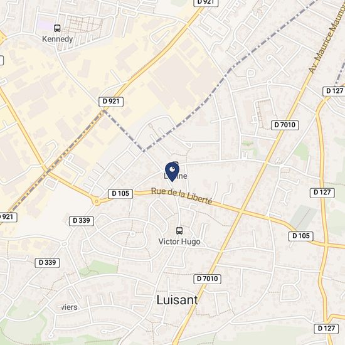Click the upper D 339 road shield

(x=82, y=221)
